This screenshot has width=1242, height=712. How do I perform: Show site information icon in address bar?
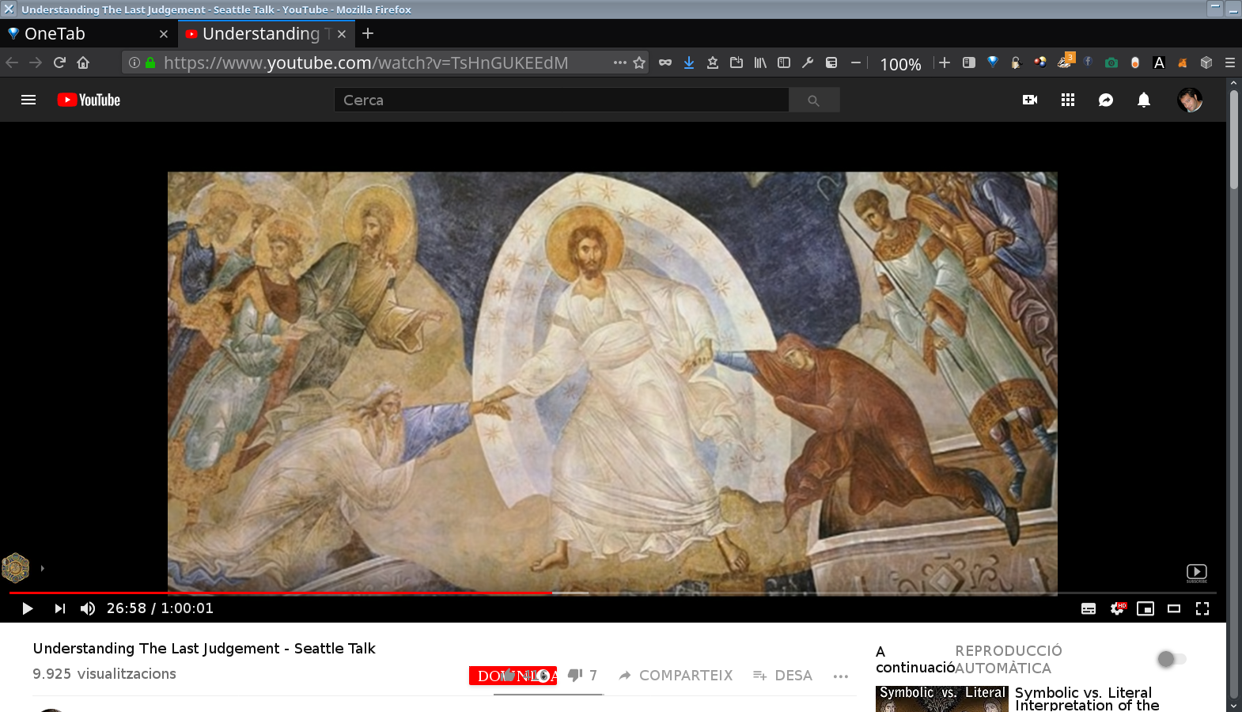(x=134, y=62)
